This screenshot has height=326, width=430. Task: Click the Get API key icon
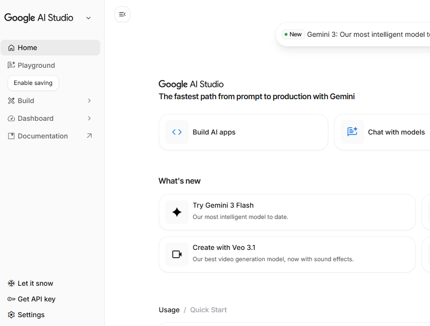[11, 299]
